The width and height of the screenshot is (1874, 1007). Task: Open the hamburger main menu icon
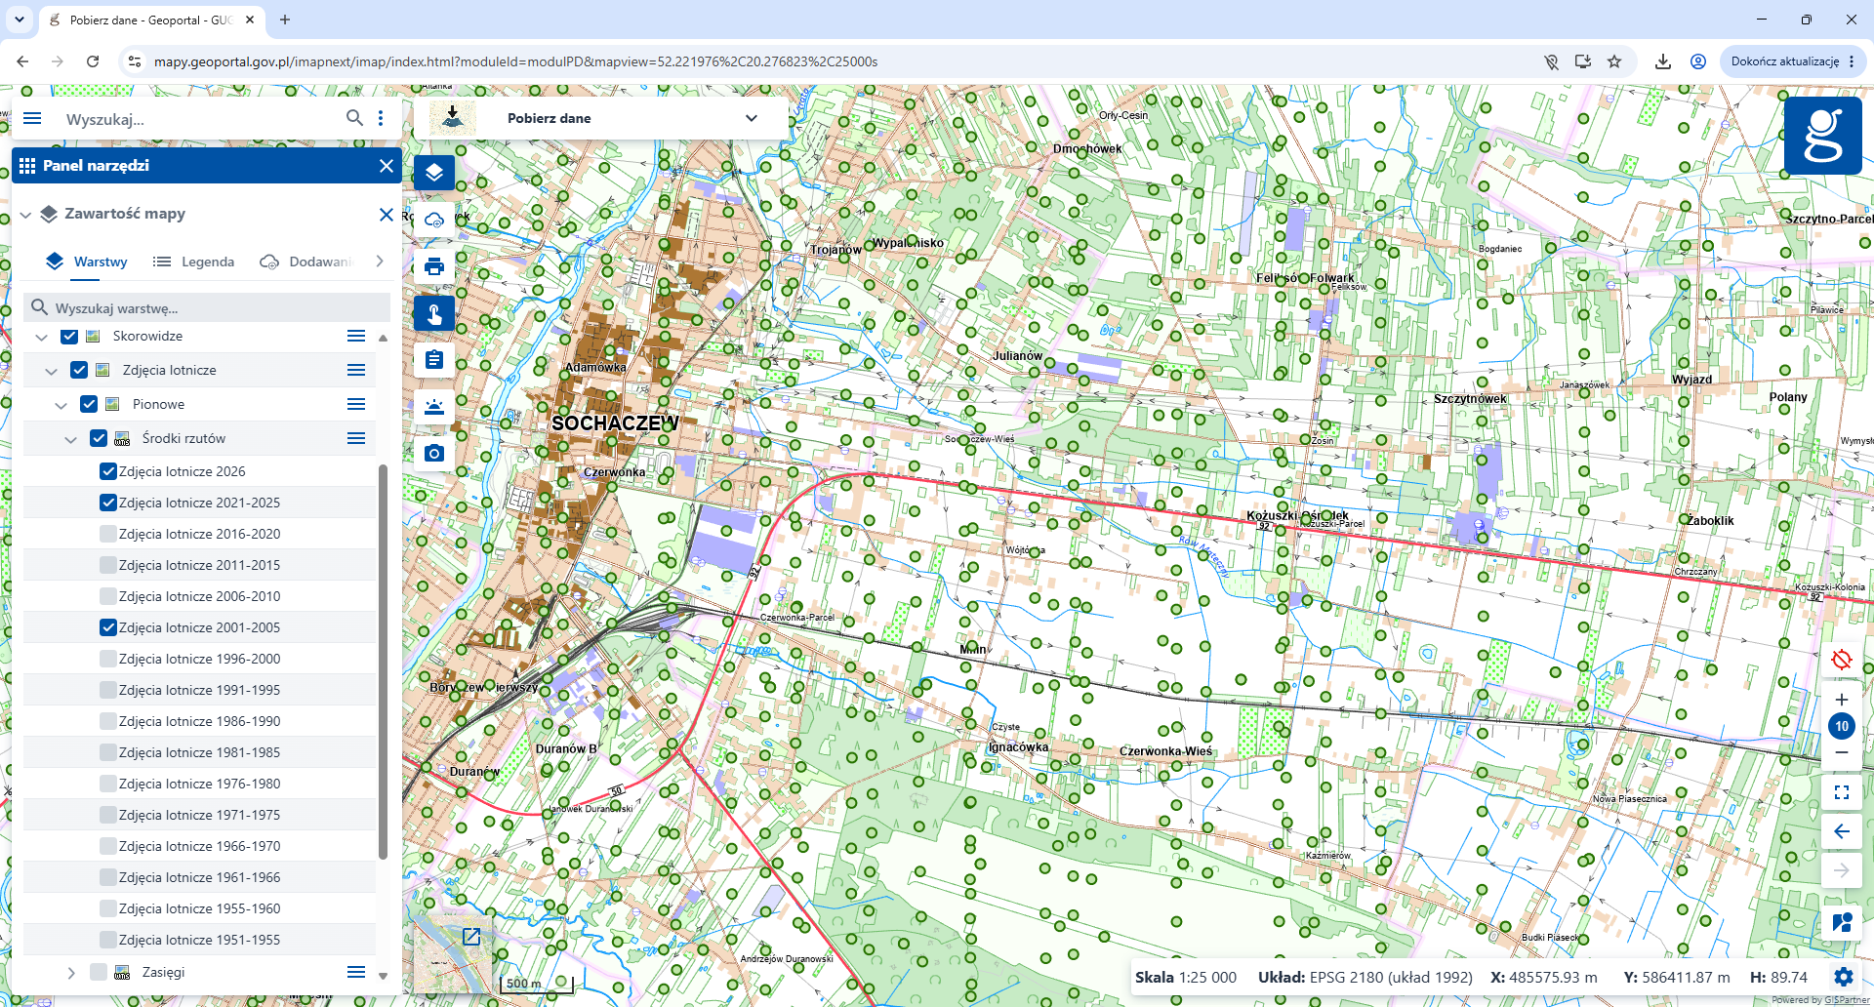pos(32,118)
